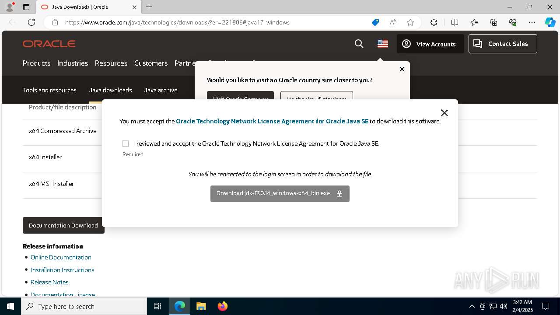Open Products menu
Screen dimensions: 560x315
tap(36, 63)
